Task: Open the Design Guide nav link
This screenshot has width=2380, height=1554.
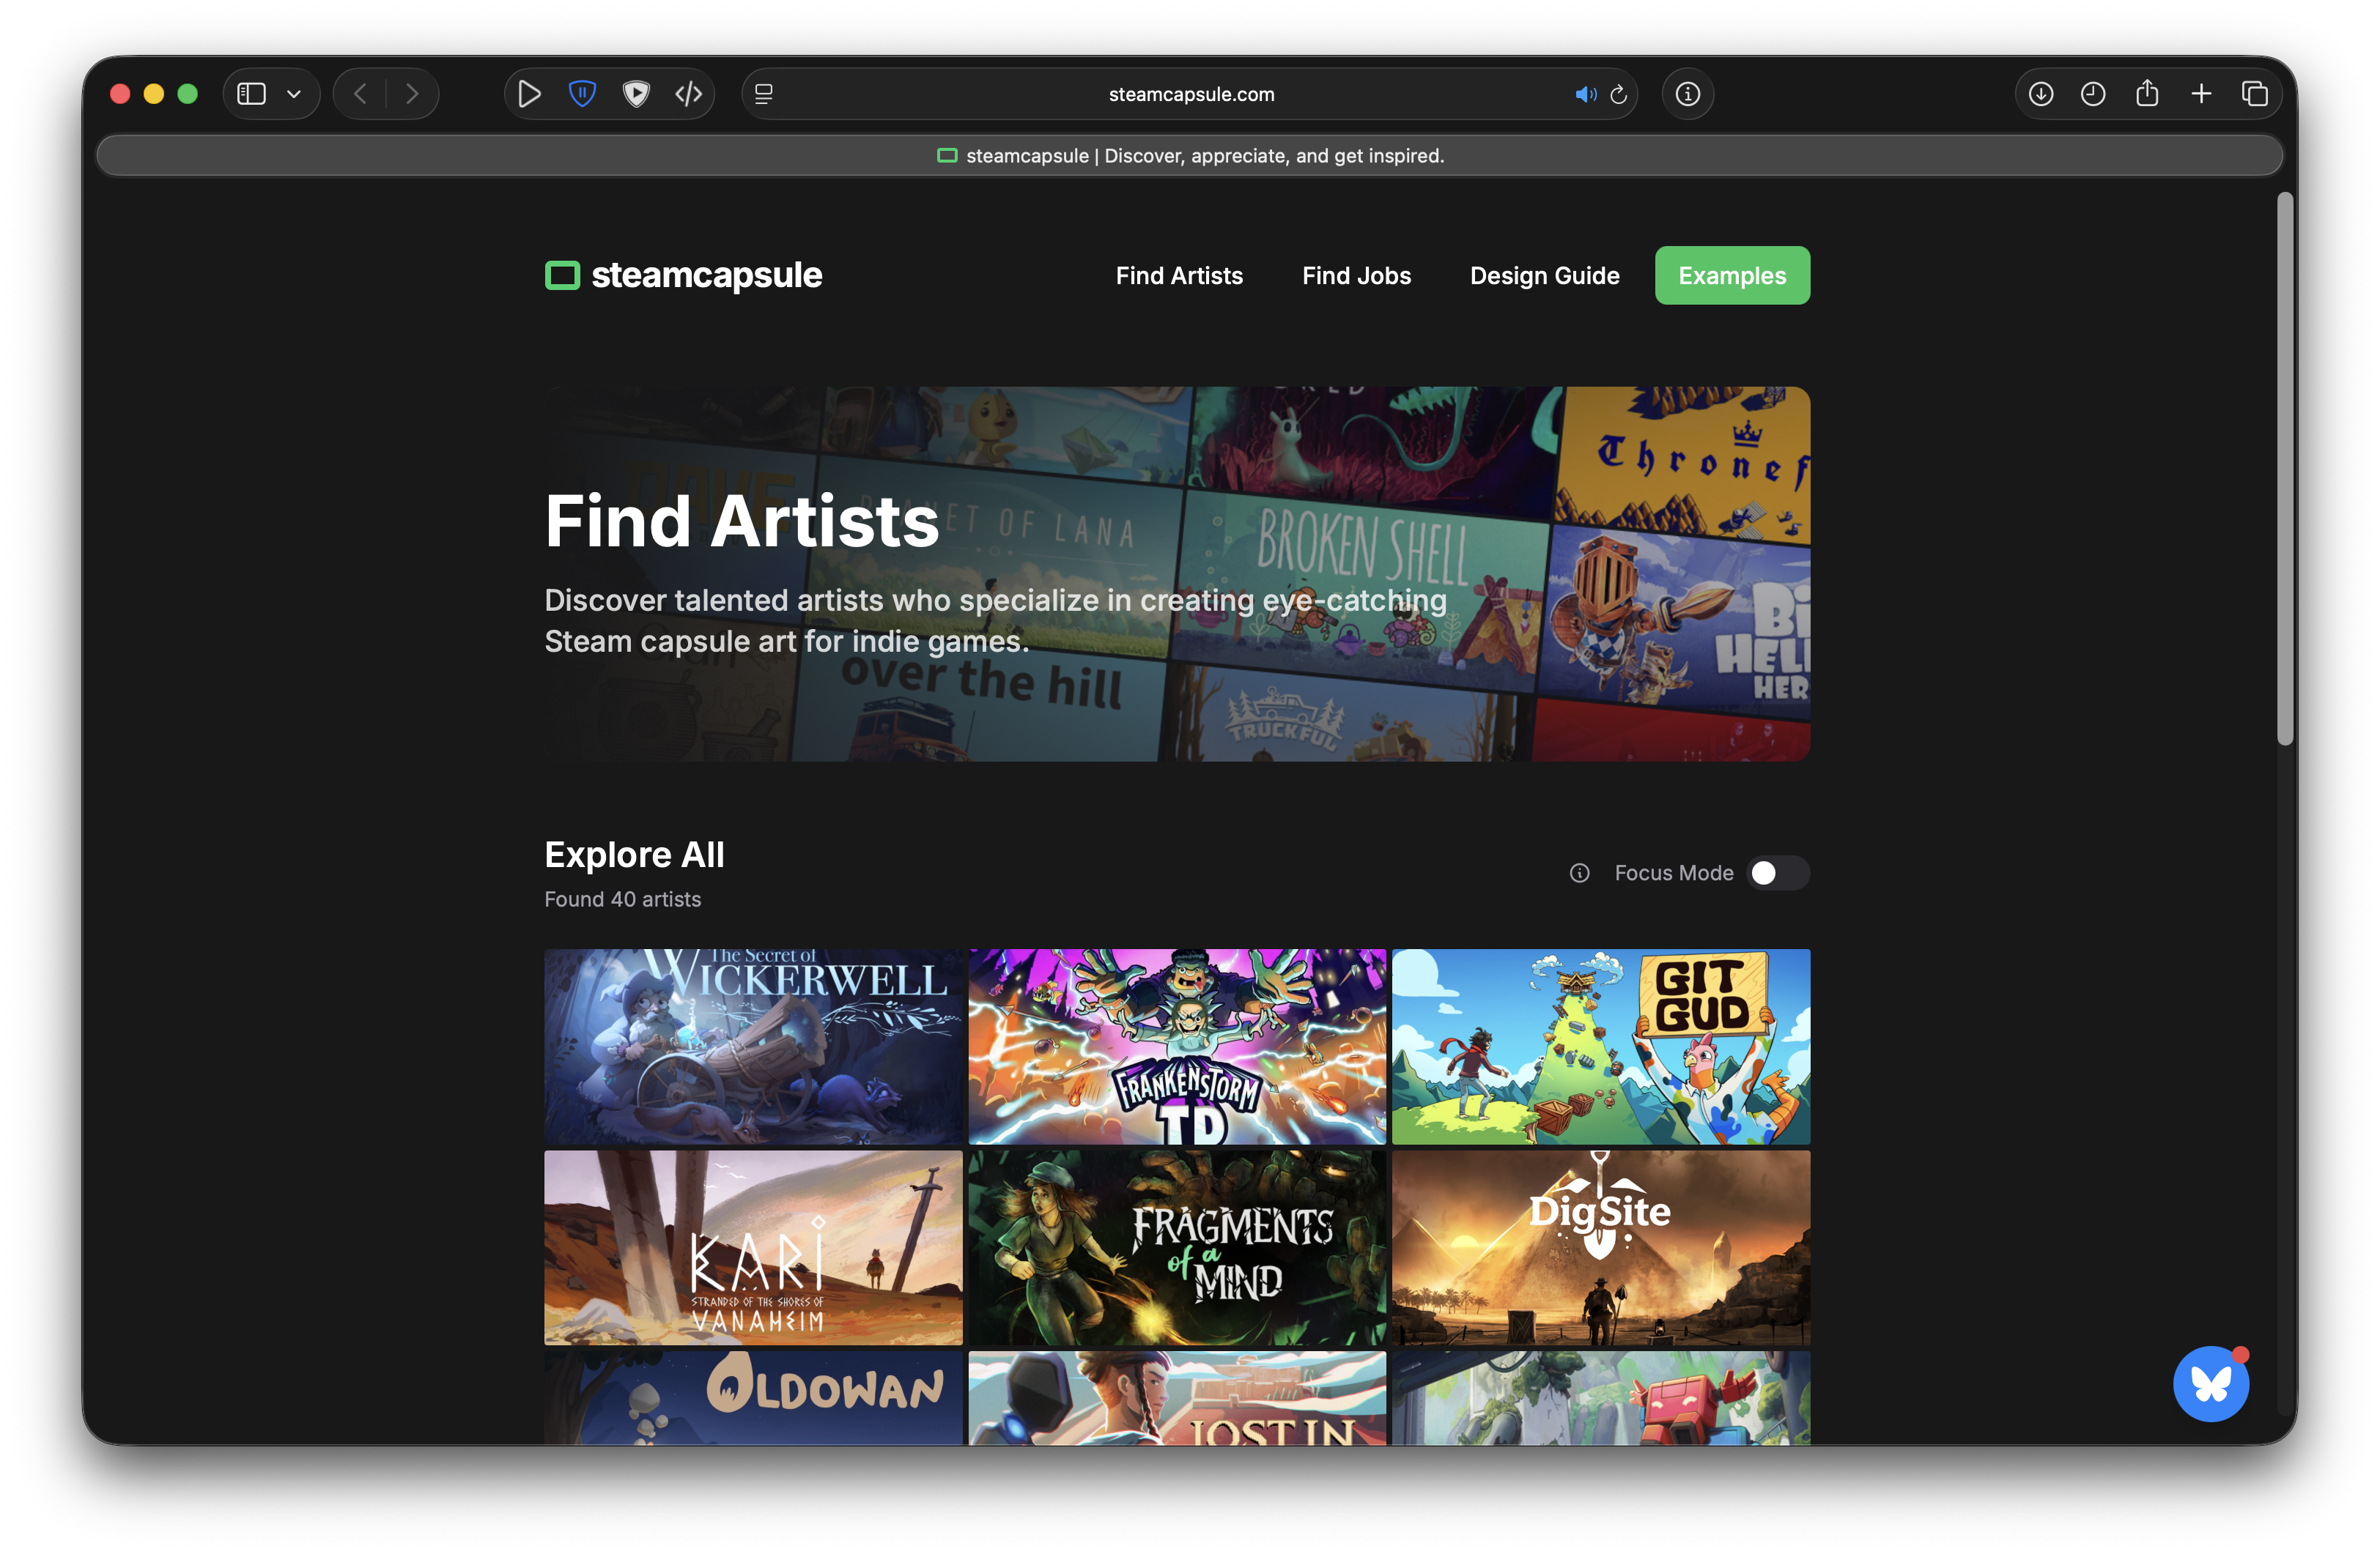Action: point(1544,276)
